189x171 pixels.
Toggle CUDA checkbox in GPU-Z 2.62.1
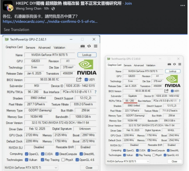pyautogui.click(x=43, y=154)
